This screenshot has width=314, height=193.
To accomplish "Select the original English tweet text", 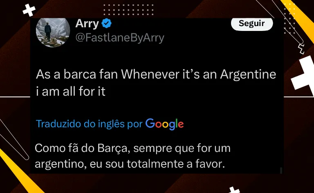I will coord(156,83).
